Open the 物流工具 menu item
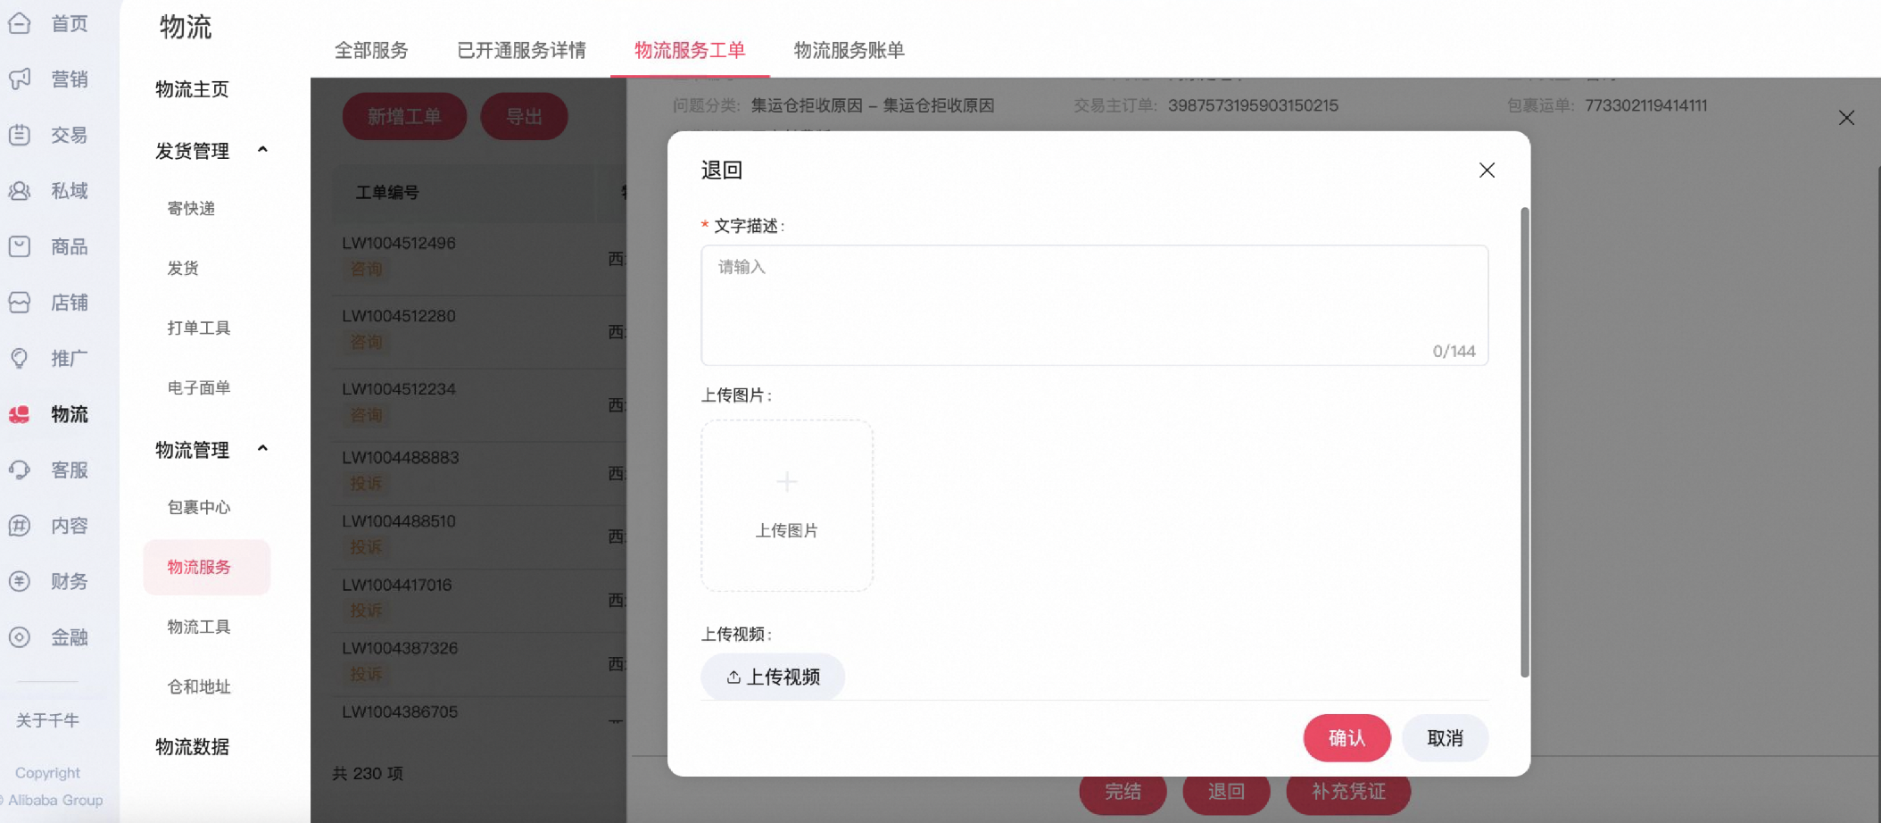Image resolution: width=1881 pixels, height=823 pixels. point(199,628)
